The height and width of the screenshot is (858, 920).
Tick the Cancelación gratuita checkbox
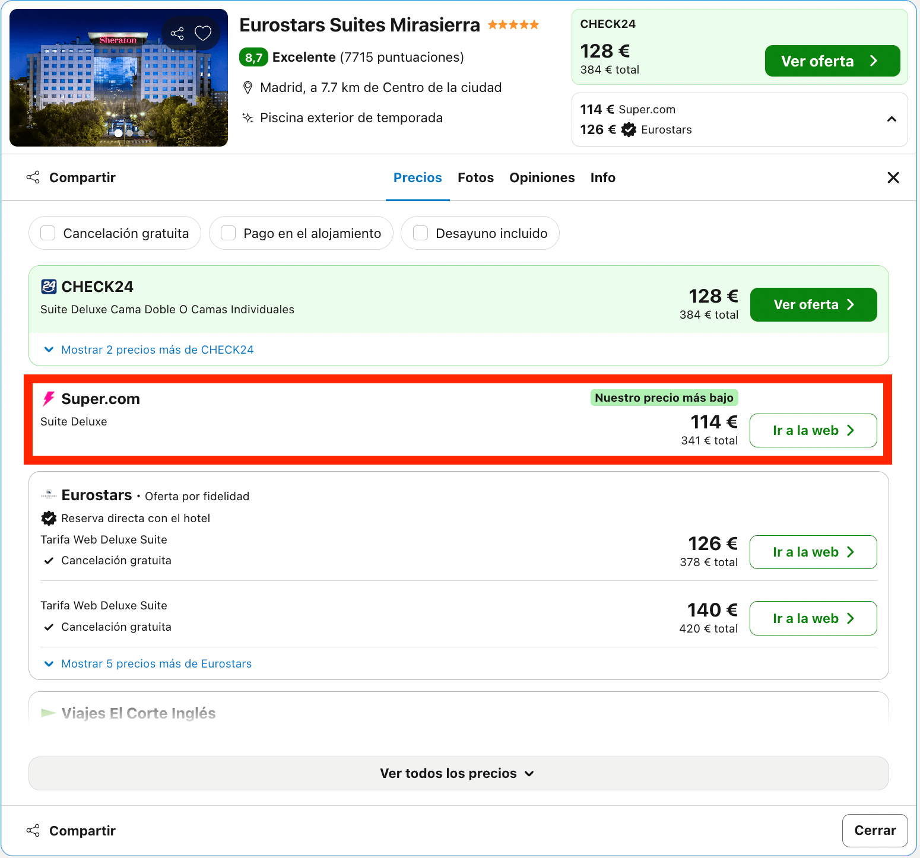pyautogui.click(x=48, y=233)
